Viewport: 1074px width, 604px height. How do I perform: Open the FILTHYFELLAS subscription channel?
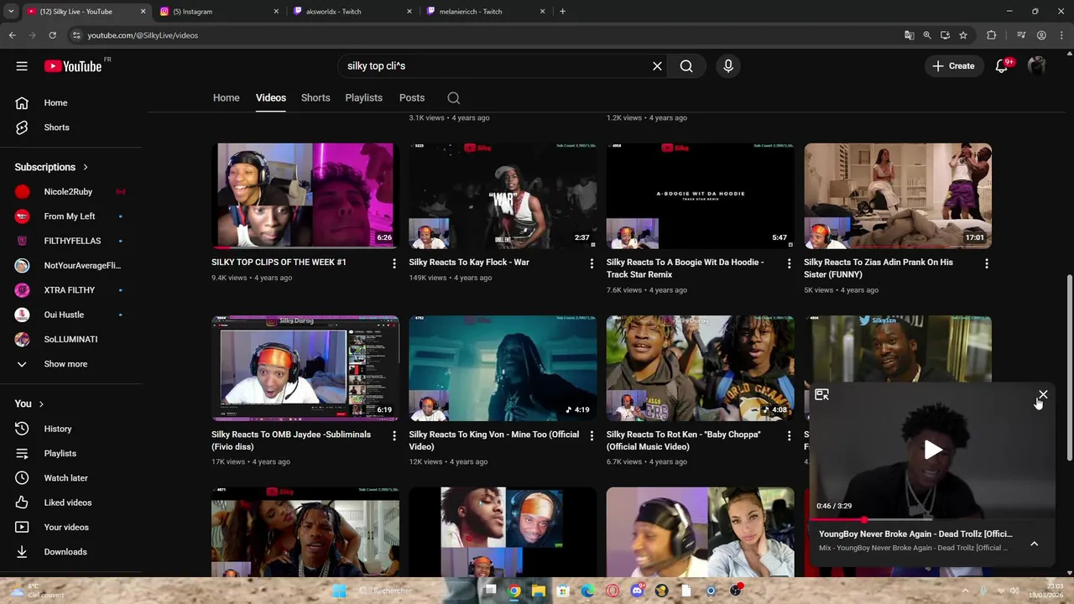pyautogui.click(x=70, y=241)
